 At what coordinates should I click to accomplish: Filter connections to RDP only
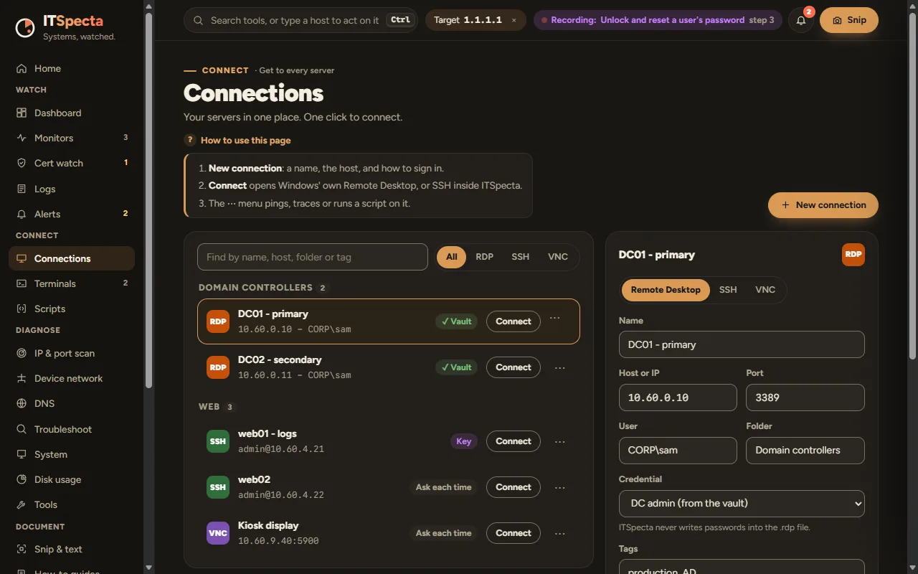[x=485, y=257]
